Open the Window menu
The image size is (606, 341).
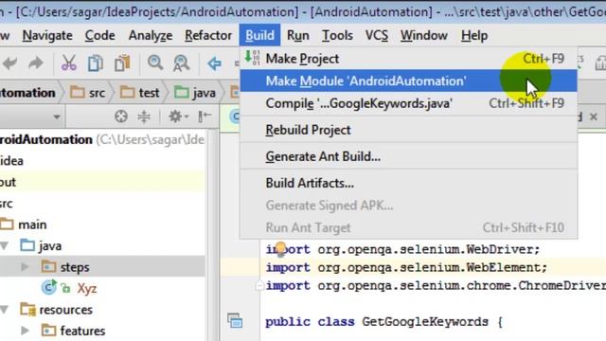pos(424,36)
